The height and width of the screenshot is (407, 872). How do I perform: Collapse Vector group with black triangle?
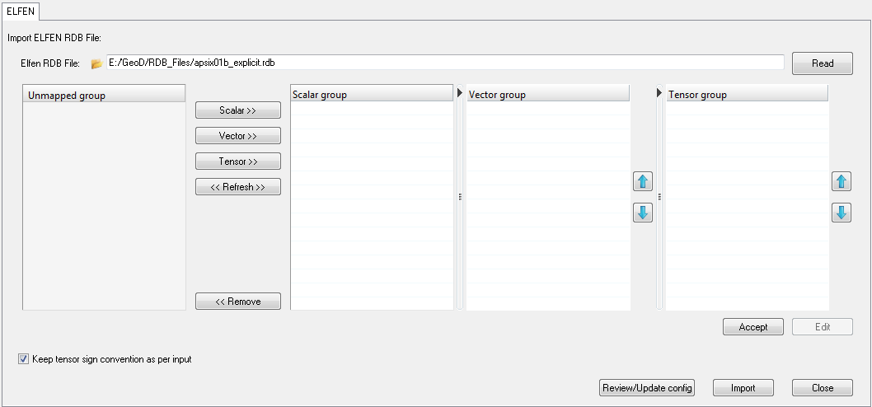460,93
